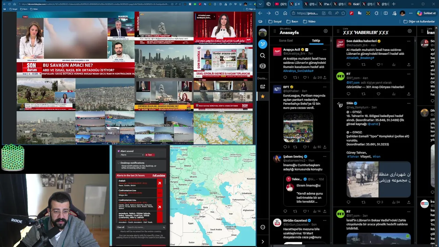Open Diğer sık kullanılanlar folder

(419, 21)
